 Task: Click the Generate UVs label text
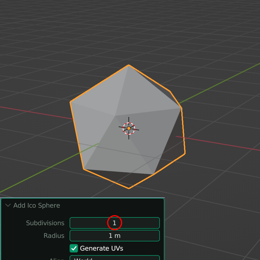pos(101,248)
